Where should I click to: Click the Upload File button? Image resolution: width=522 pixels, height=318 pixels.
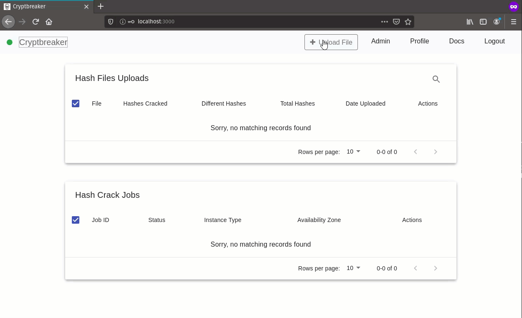(x=331, y=42)
